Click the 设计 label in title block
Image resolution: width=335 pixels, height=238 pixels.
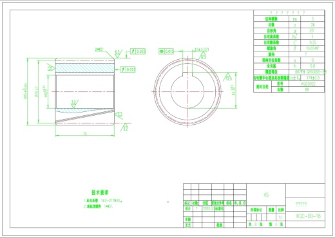[187, 208]
